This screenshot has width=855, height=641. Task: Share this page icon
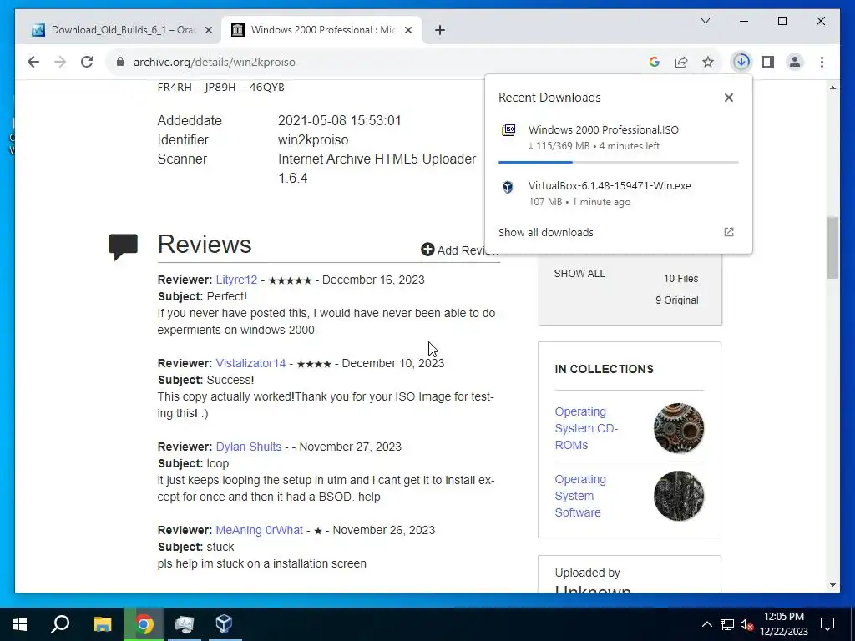[681, 62]
